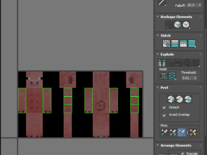The width and height of the screenshot is (207, 155).
Task: Uncheck the Avoid Overlap checkbox
Action: click(x=164, y=115)
